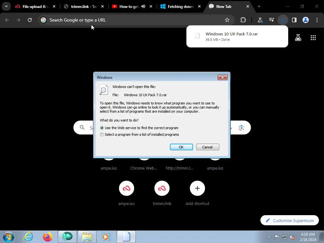Open the tab search dropdown arrow
This screenshot has width=324, height=243.
coord(6,6)
